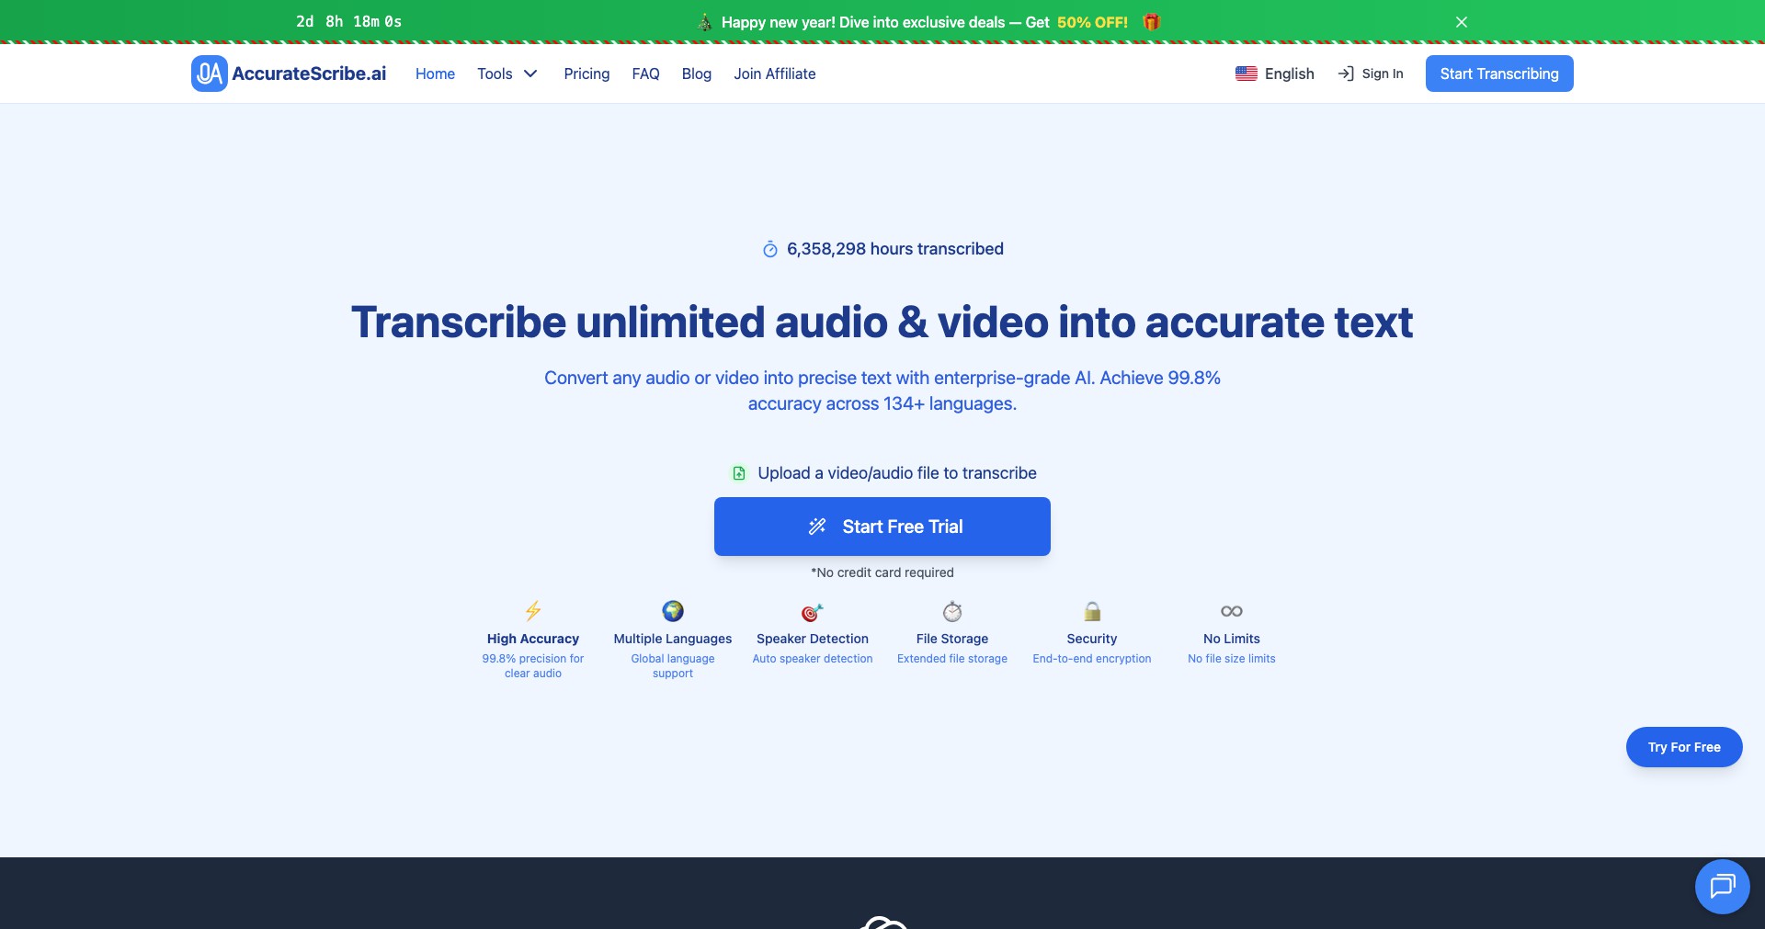Image resolution: width=1765 pixels, height=929 pixels.
Task: Open the chat bubble widget
Action: [1722, 886]
